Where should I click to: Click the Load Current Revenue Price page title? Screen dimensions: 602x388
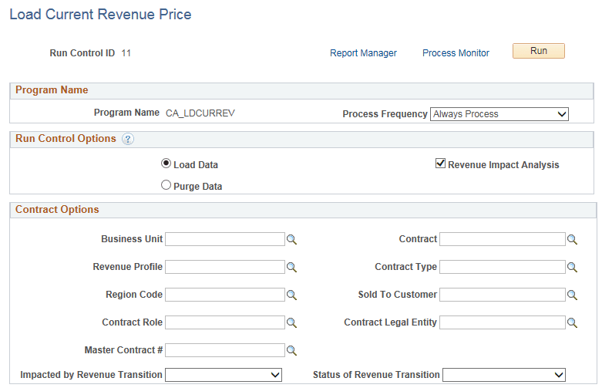point(100,14)
